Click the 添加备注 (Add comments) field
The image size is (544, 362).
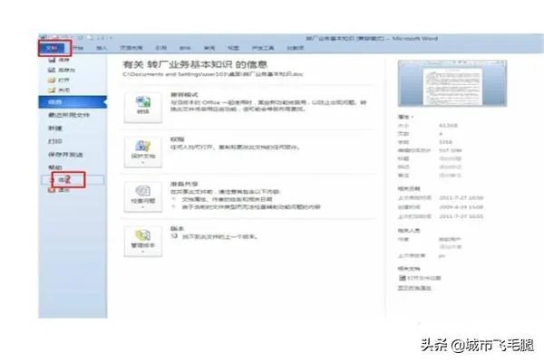[450, 176]
